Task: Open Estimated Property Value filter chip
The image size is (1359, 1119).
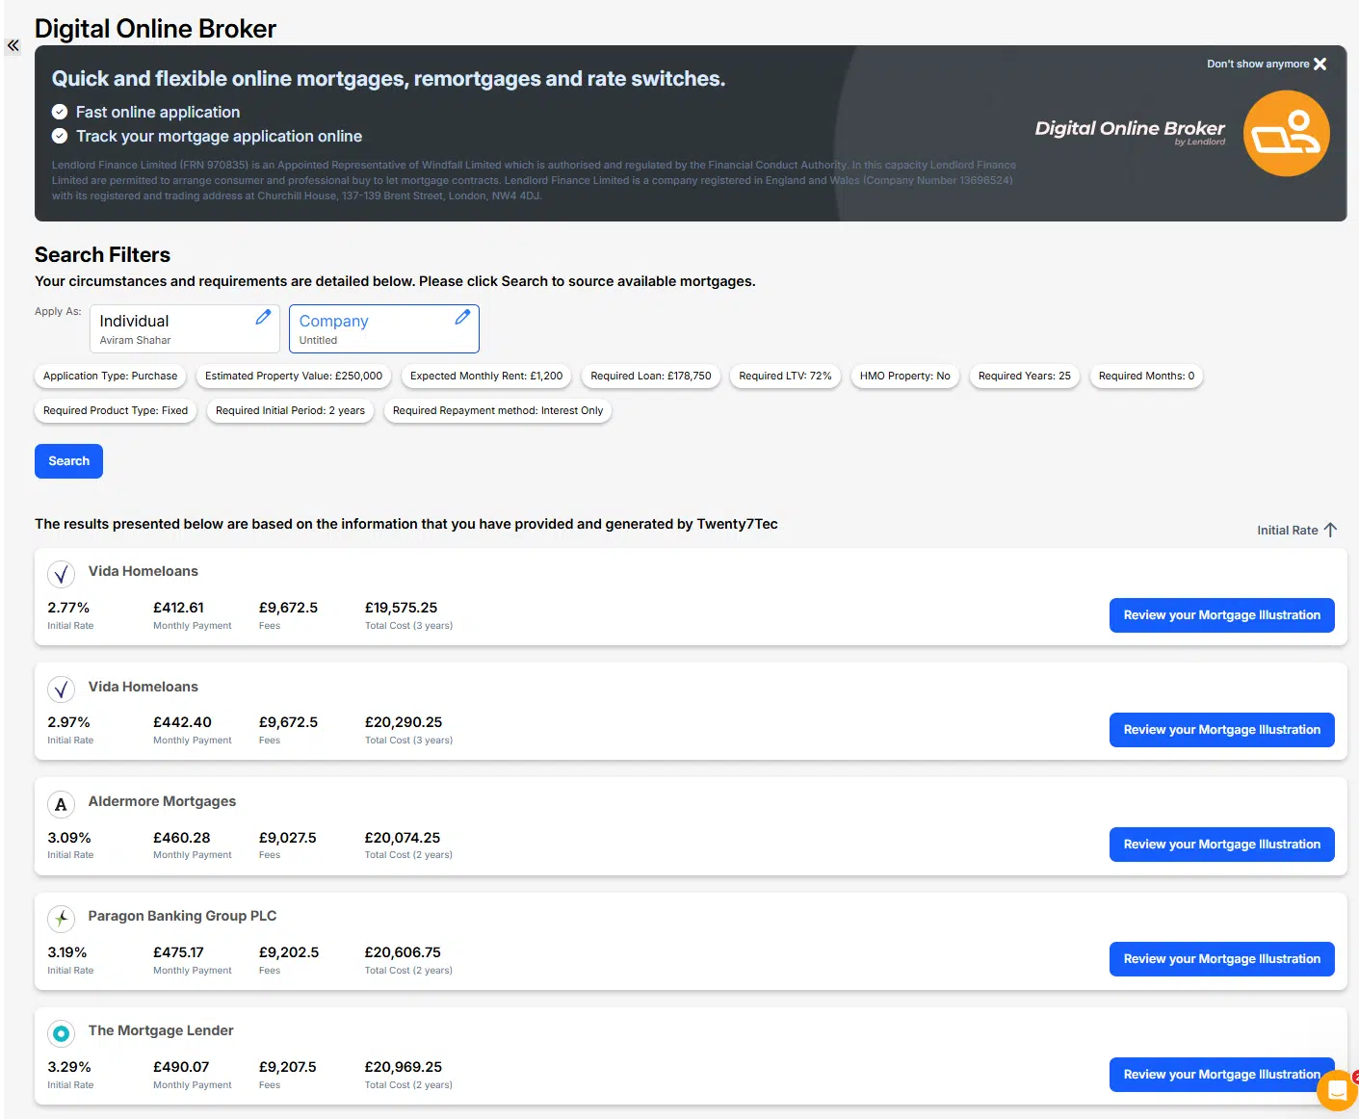Action: 294,377
